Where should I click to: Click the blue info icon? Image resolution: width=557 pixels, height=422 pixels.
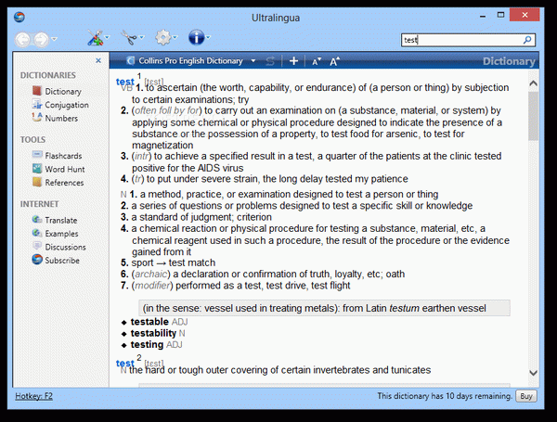tap(197, 37)
